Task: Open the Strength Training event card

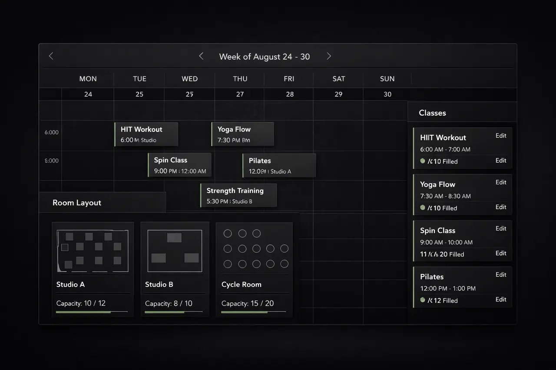Action: tap(238, 195)
